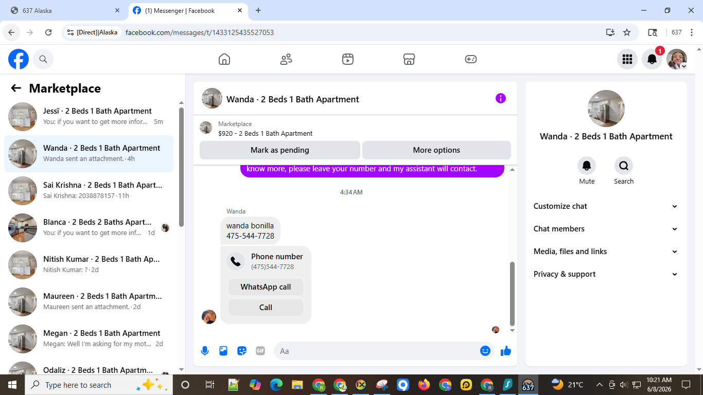Open conversation information purple icon
Image resolution: width=703 pixels, height=395 pixels.
[x=501, y=98]
